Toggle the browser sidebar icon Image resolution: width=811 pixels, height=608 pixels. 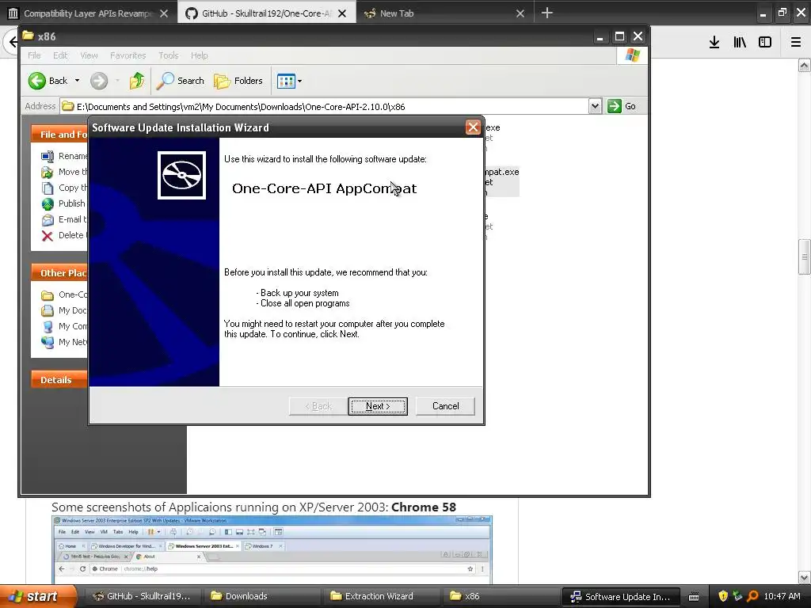[x=765, y=43]
